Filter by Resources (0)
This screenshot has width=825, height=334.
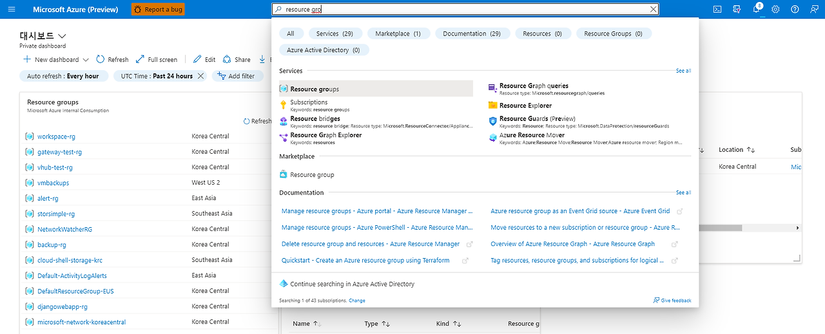coord(542,33)
